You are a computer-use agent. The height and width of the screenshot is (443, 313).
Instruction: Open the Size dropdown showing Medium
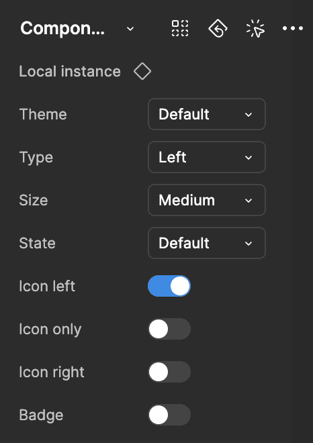pos(207,200)
